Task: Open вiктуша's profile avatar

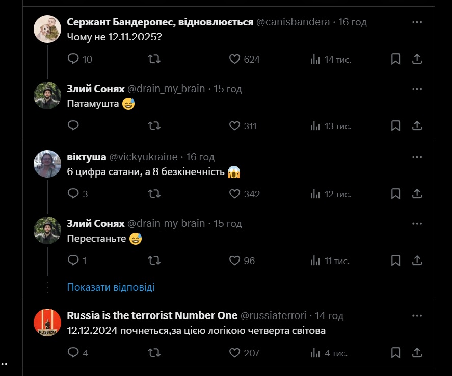Action: click(x=47, y=164)
